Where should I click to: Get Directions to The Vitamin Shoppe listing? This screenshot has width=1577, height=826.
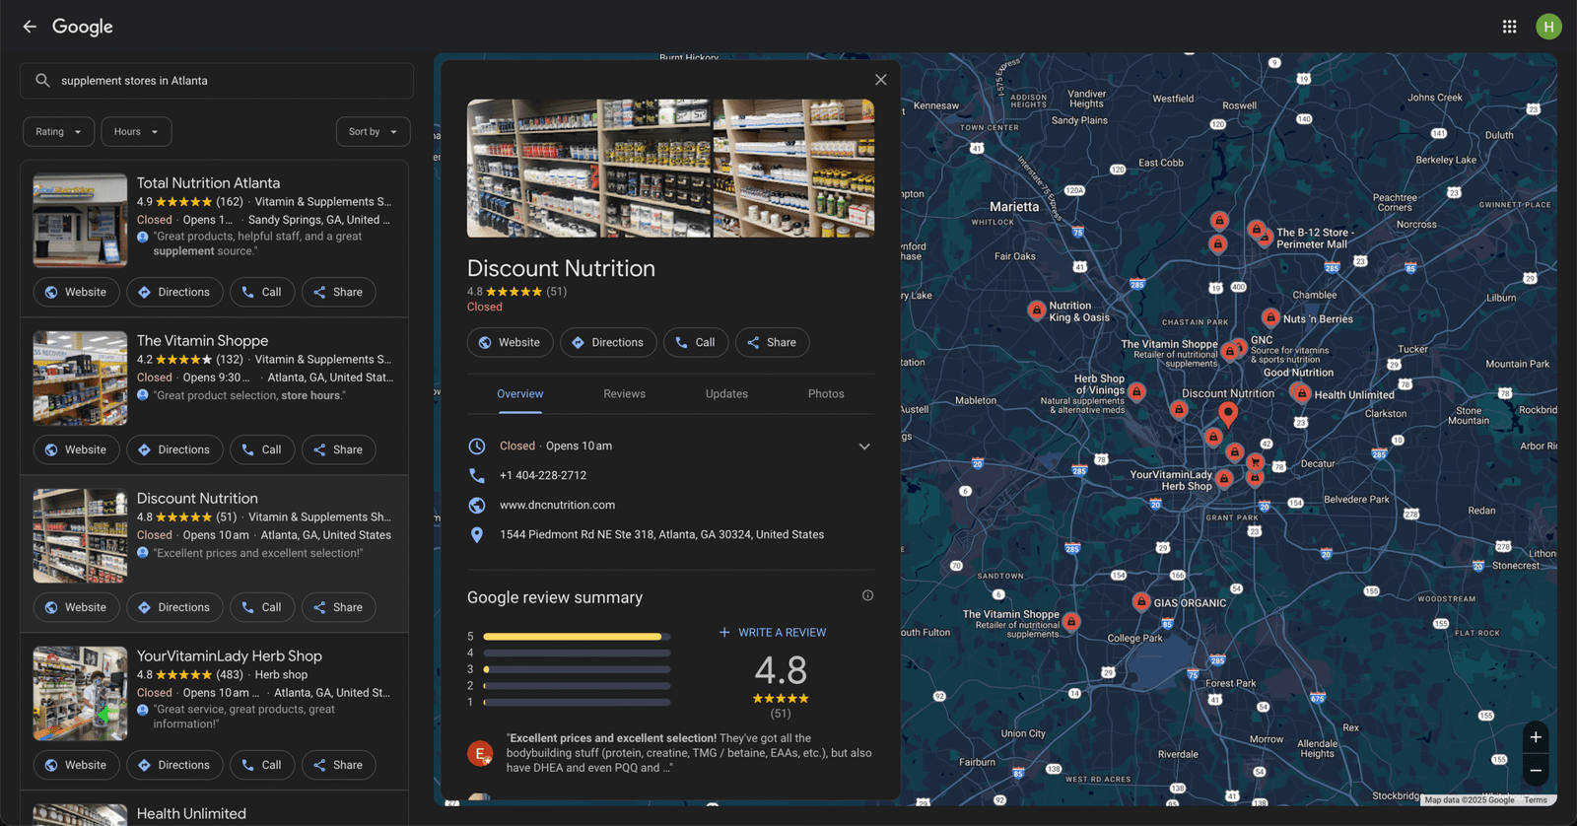[x=174, y=449]
